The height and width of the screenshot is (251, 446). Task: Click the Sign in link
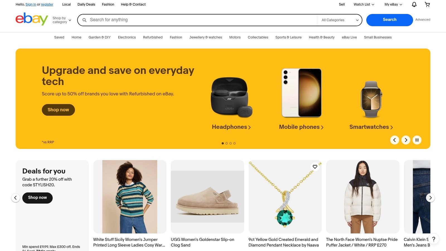[31, 4]
